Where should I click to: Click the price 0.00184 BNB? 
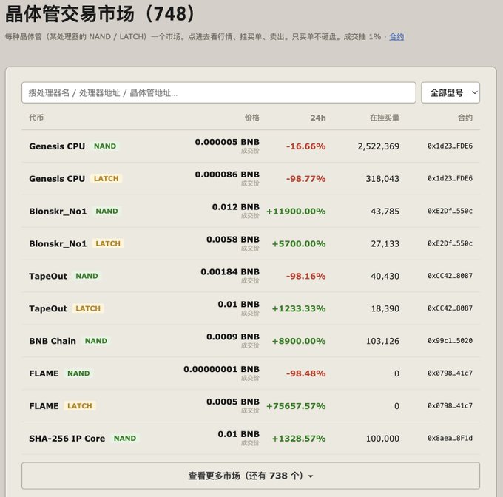pos(230,271)
